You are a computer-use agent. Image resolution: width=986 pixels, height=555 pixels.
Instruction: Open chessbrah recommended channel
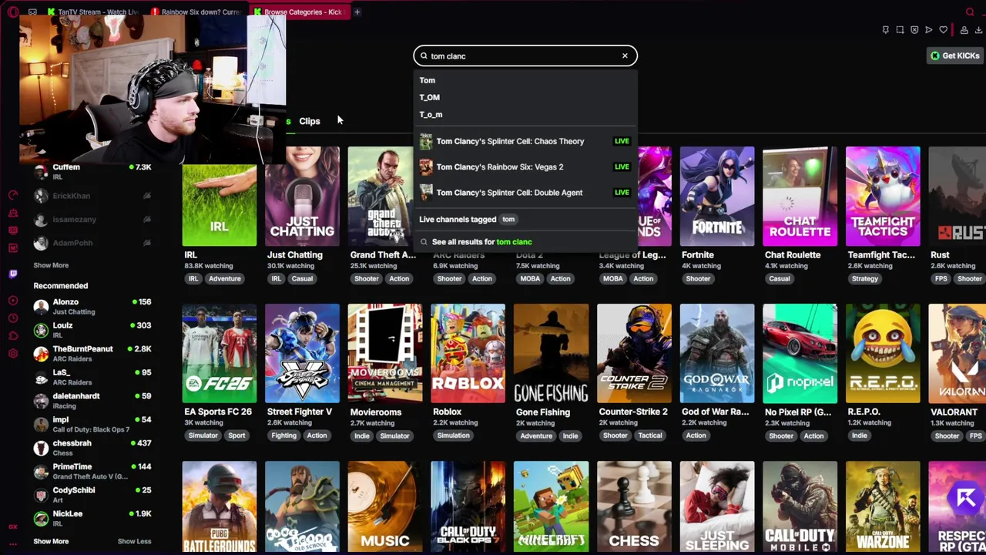92,447
